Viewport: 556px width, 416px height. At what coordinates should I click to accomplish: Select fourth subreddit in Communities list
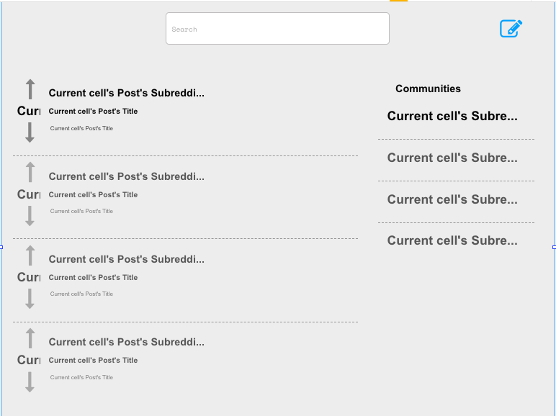click(452, 240)
